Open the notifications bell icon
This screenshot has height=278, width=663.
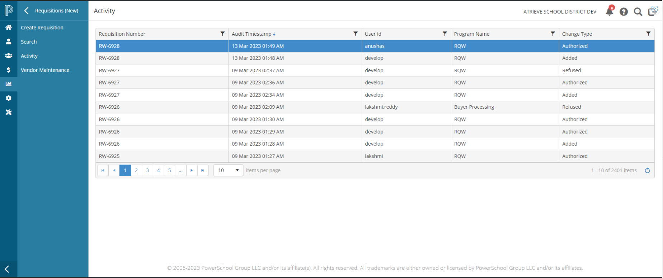pos(609,11)
